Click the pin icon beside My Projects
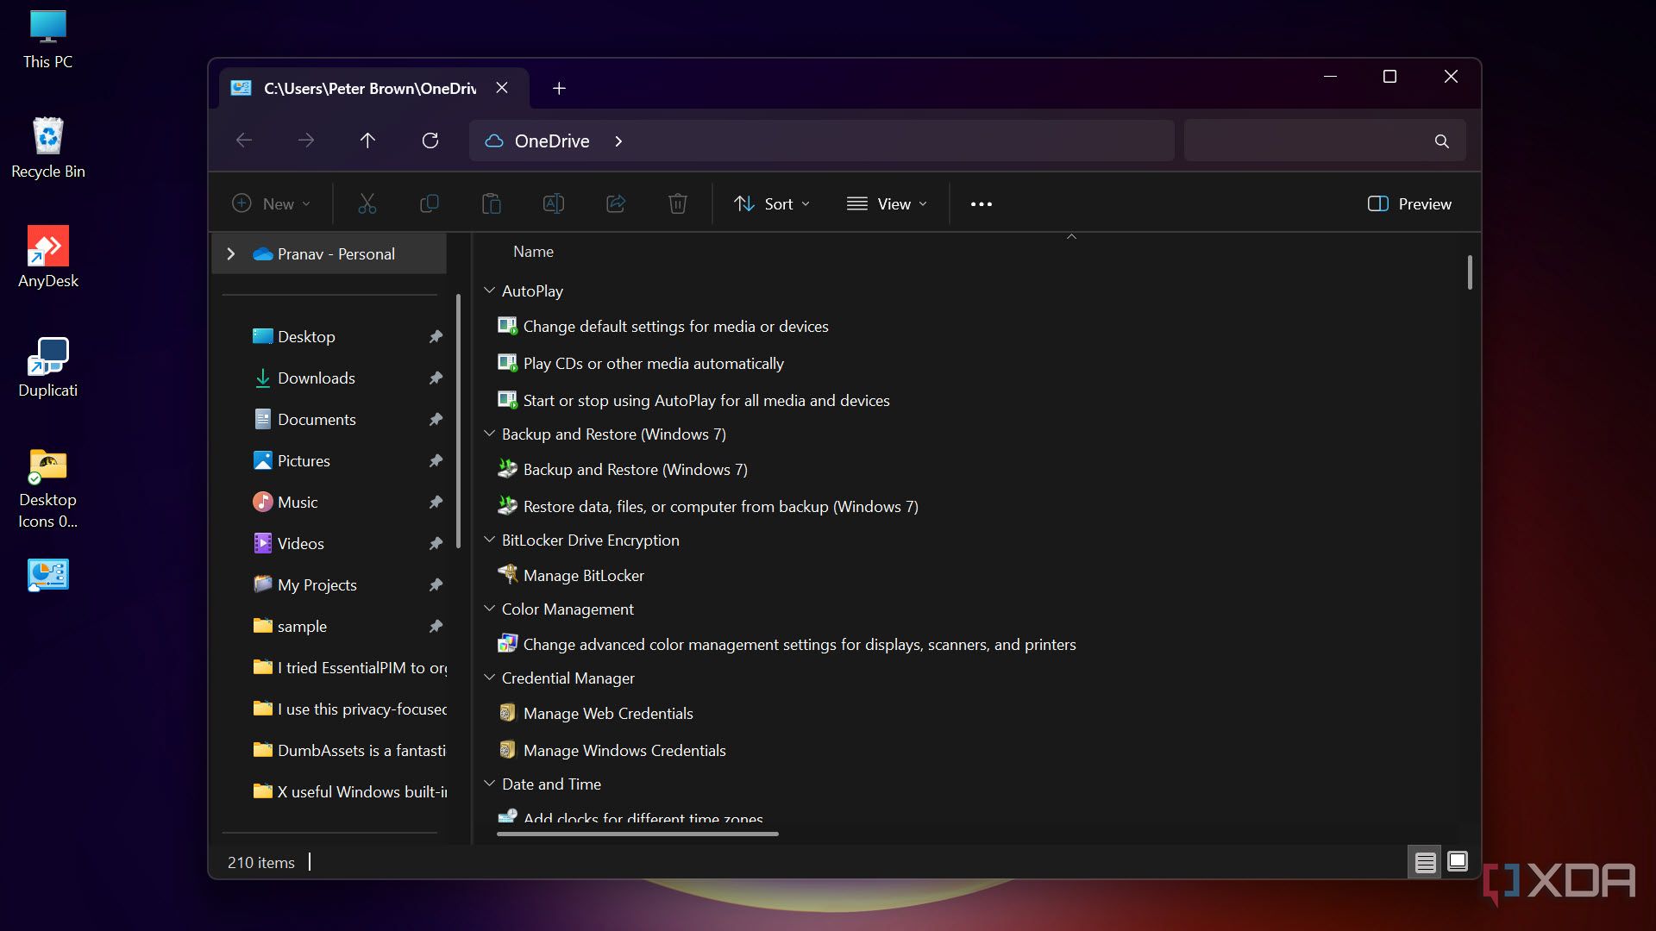 [x=436, y=585]
